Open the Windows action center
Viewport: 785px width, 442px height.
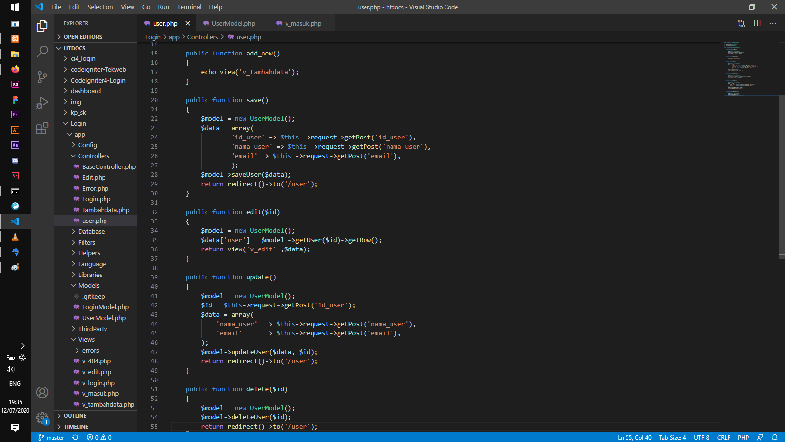click(15, 428)
